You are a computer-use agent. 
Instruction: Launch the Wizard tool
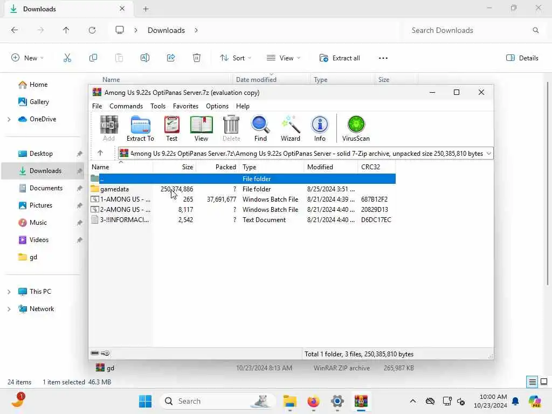pyautogui.click(x=290, y=128)
